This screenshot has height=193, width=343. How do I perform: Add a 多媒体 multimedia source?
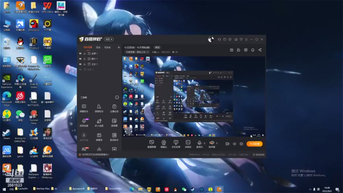coord(188,144)
